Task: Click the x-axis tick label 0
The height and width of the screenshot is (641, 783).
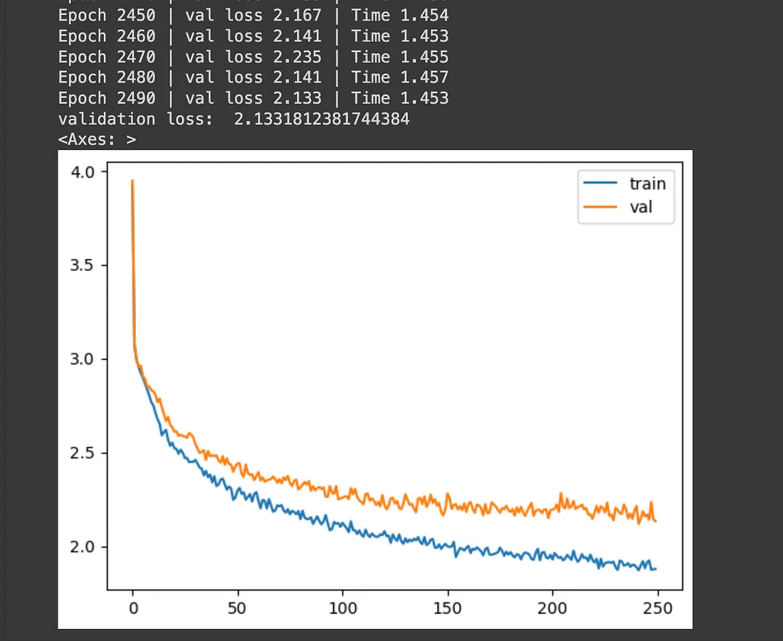Action: [x=133, y=608]
